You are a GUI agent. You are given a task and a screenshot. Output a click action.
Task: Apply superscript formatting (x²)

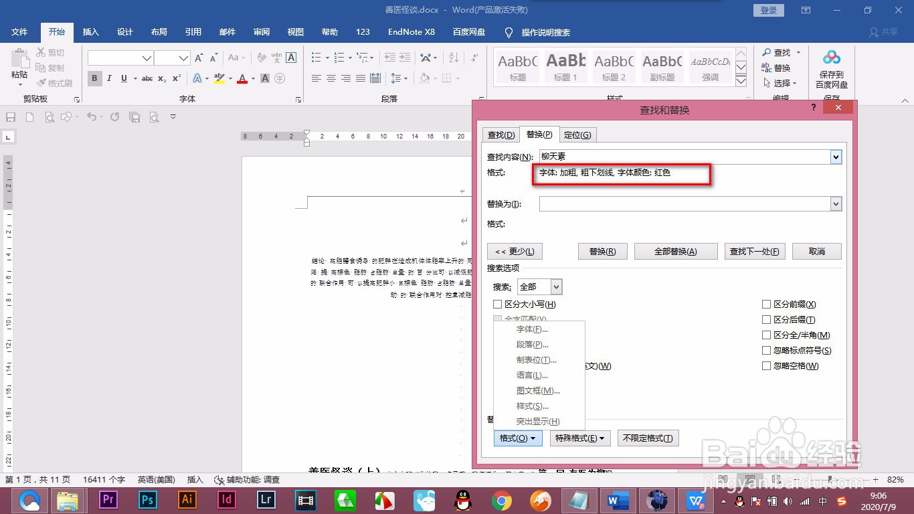177,78
